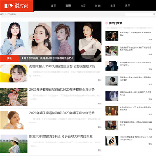Open the hot article title mentioning Jasmine

pyautogui.click(x=135, y=64)
